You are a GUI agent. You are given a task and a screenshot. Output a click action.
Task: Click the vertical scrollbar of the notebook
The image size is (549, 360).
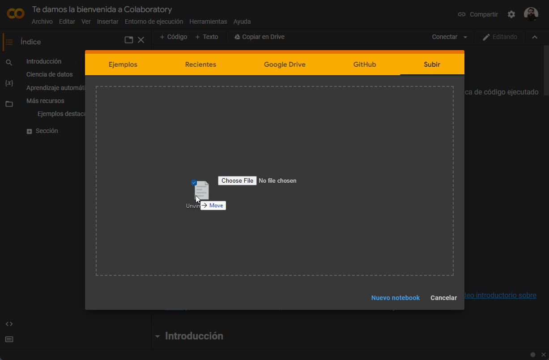[546, 70]
